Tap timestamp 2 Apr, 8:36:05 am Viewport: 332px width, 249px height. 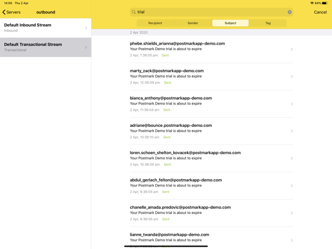pos(144,219)
